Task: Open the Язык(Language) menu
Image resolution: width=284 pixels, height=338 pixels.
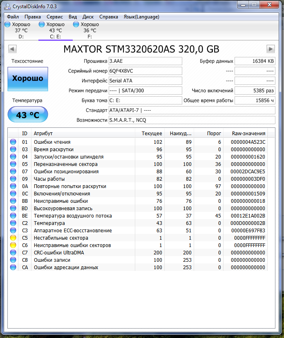Action: 141,17
